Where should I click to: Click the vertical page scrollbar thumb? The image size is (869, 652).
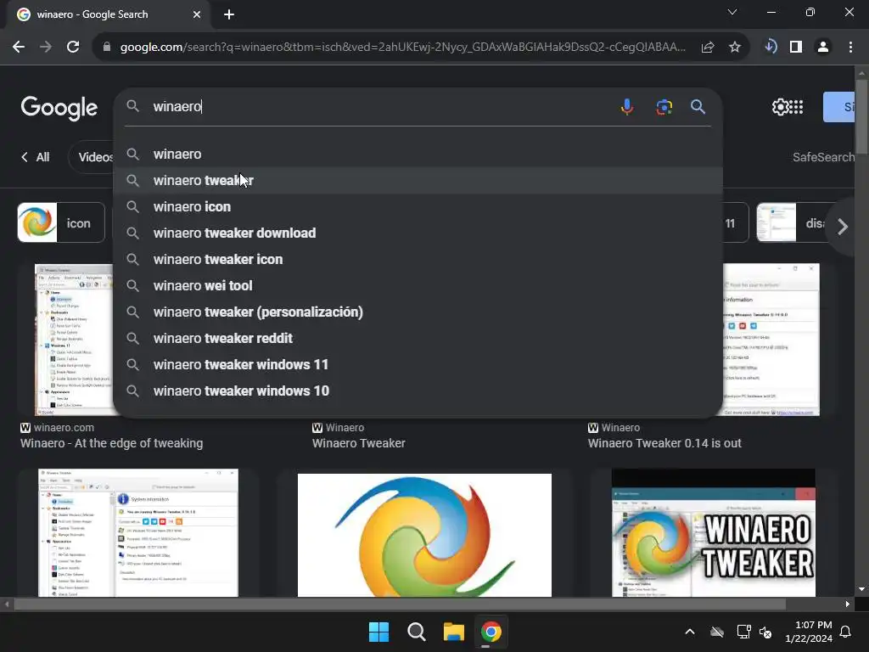tap(861, 116)
